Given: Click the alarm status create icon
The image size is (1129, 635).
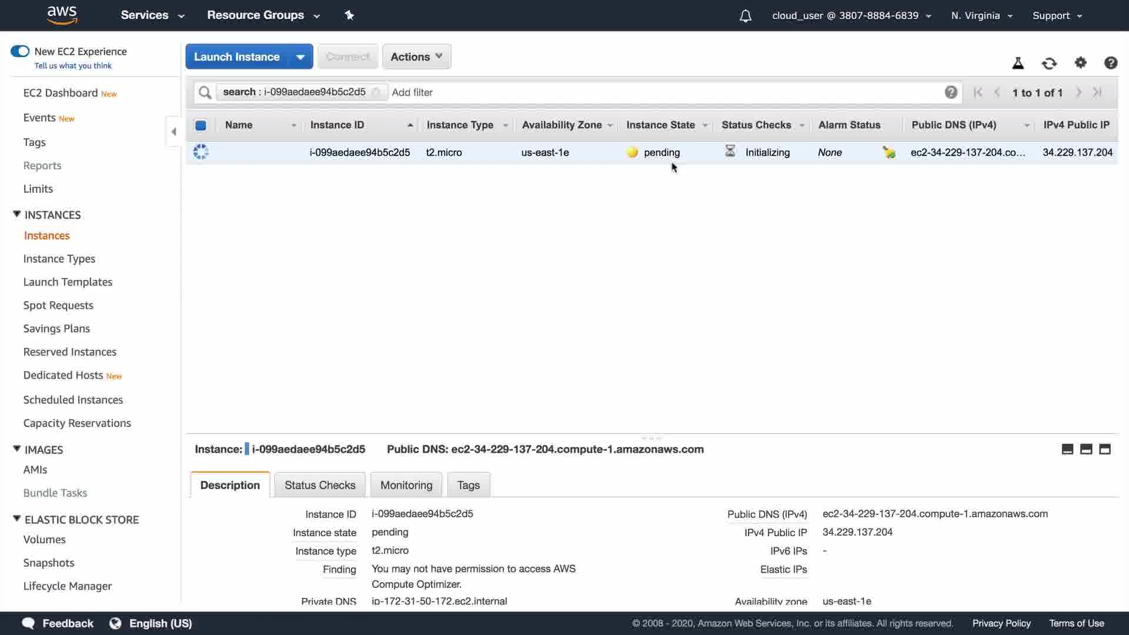Looking at the screenshot, I should click(888, 152).
